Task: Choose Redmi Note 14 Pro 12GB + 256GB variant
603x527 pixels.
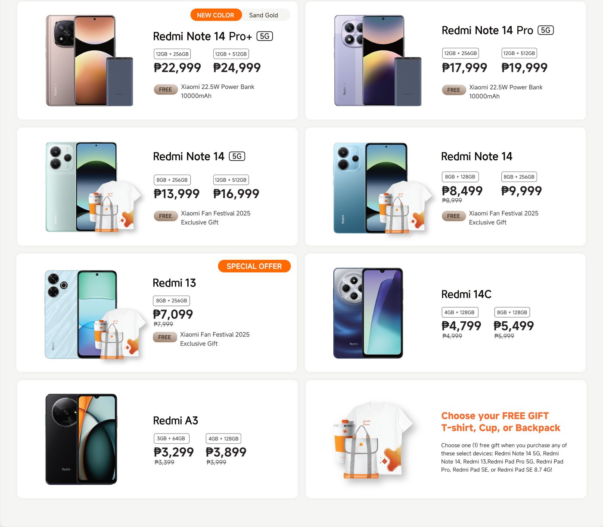Action: (460, 53)
